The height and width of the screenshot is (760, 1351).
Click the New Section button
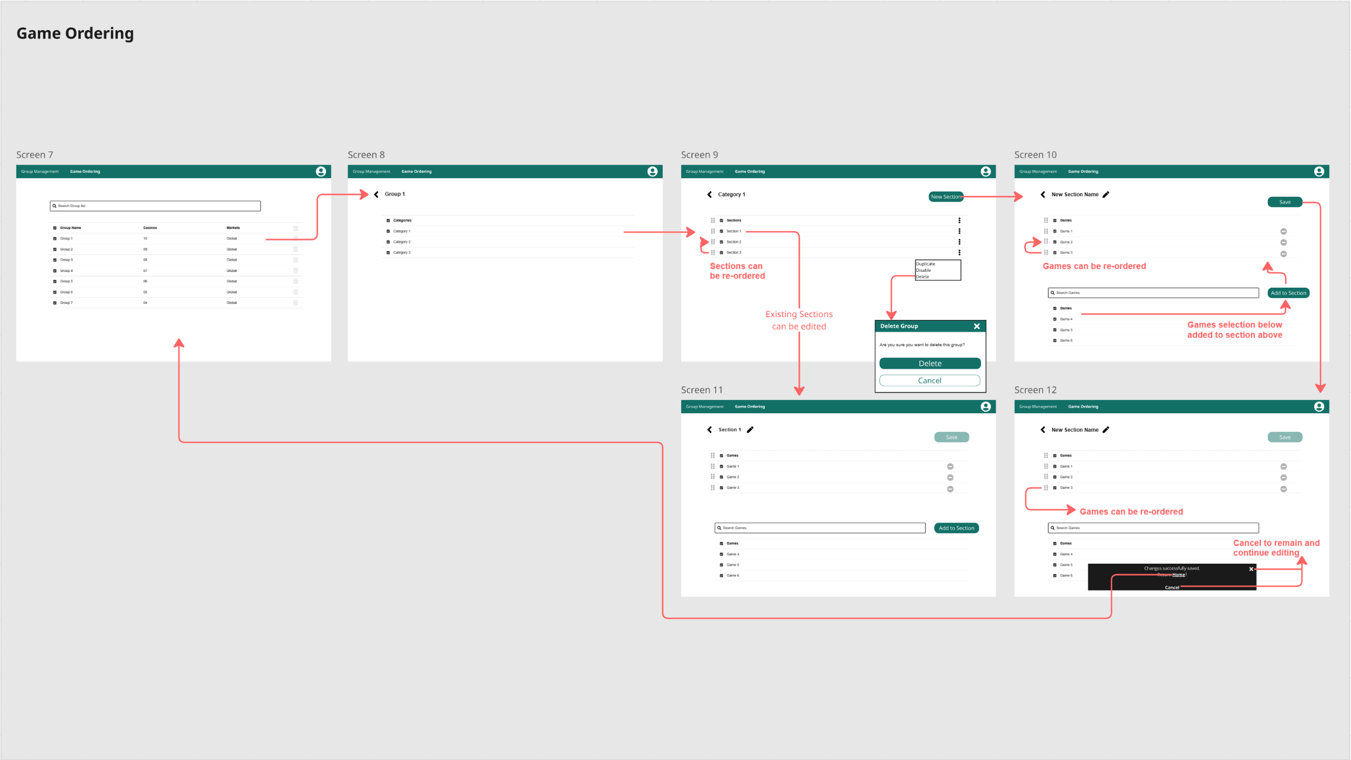click(946, 196)
